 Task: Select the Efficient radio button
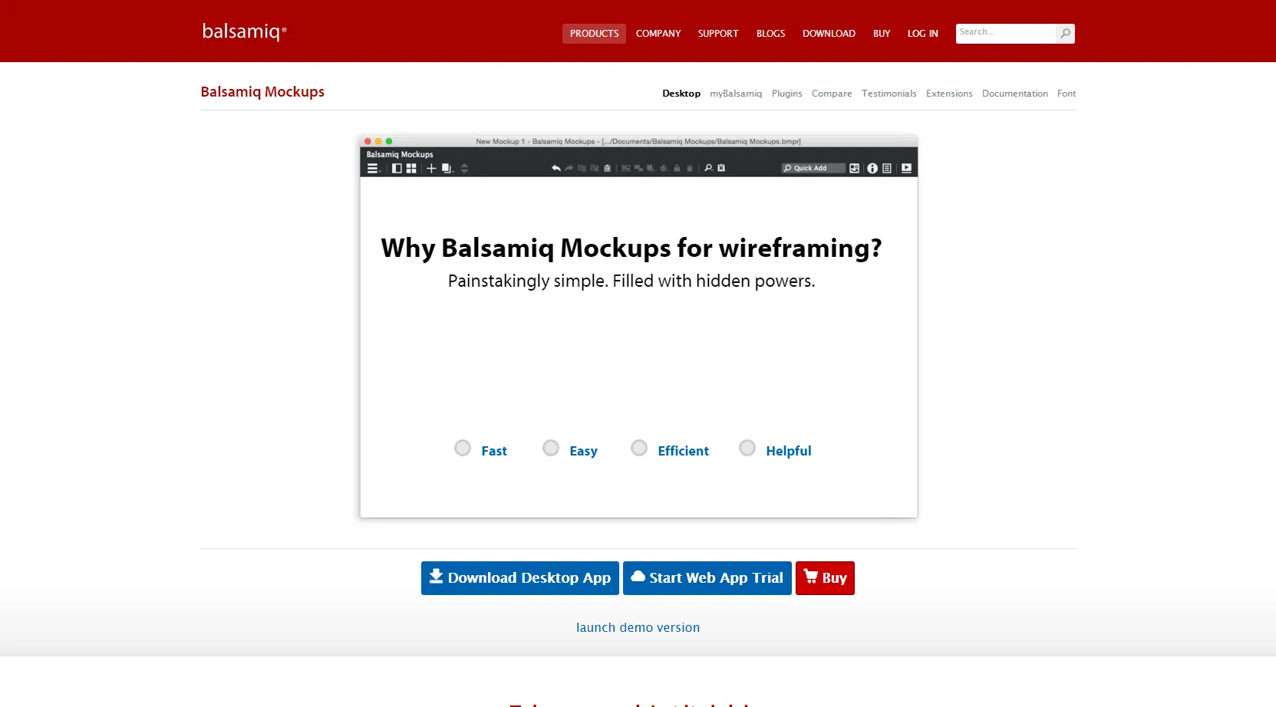tap(639, 448)
